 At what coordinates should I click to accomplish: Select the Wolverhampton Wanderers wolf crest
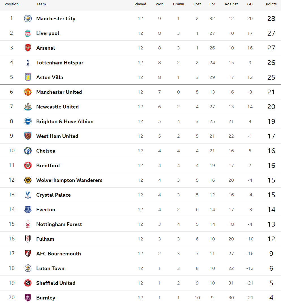pyautogui.click(x=28, y=180)
